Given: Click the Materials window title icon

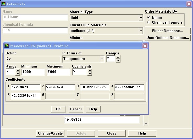Looking at the screenshot, I should [x=3, y=4].
